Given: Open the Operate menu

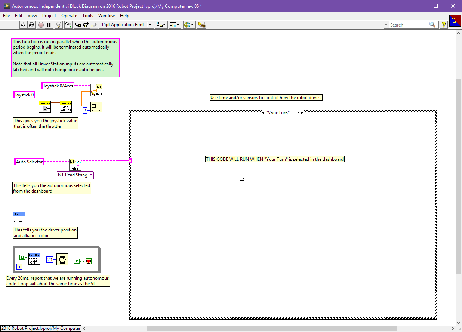Looking at the screenshot, I should [69, 16].
